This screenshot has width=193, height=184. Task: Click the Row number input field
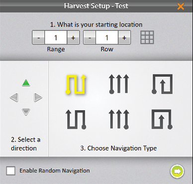click(107, 37)
